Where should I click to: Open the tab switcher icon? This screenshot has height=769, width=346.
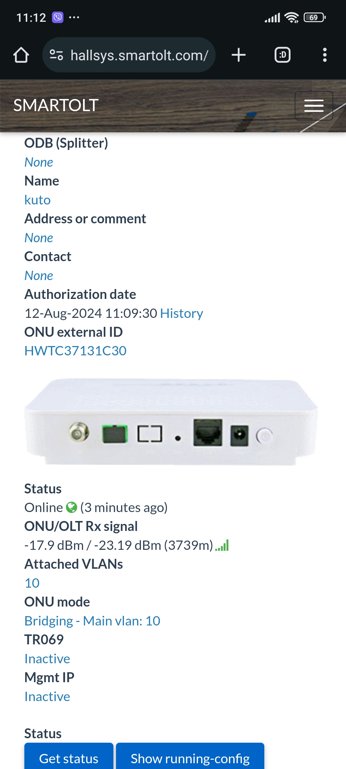(x=283, y=55)
